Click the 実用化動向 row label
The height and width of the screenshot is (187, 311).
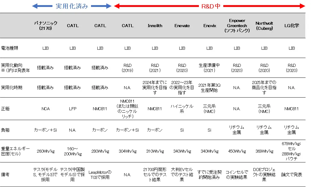pos(12,65)
